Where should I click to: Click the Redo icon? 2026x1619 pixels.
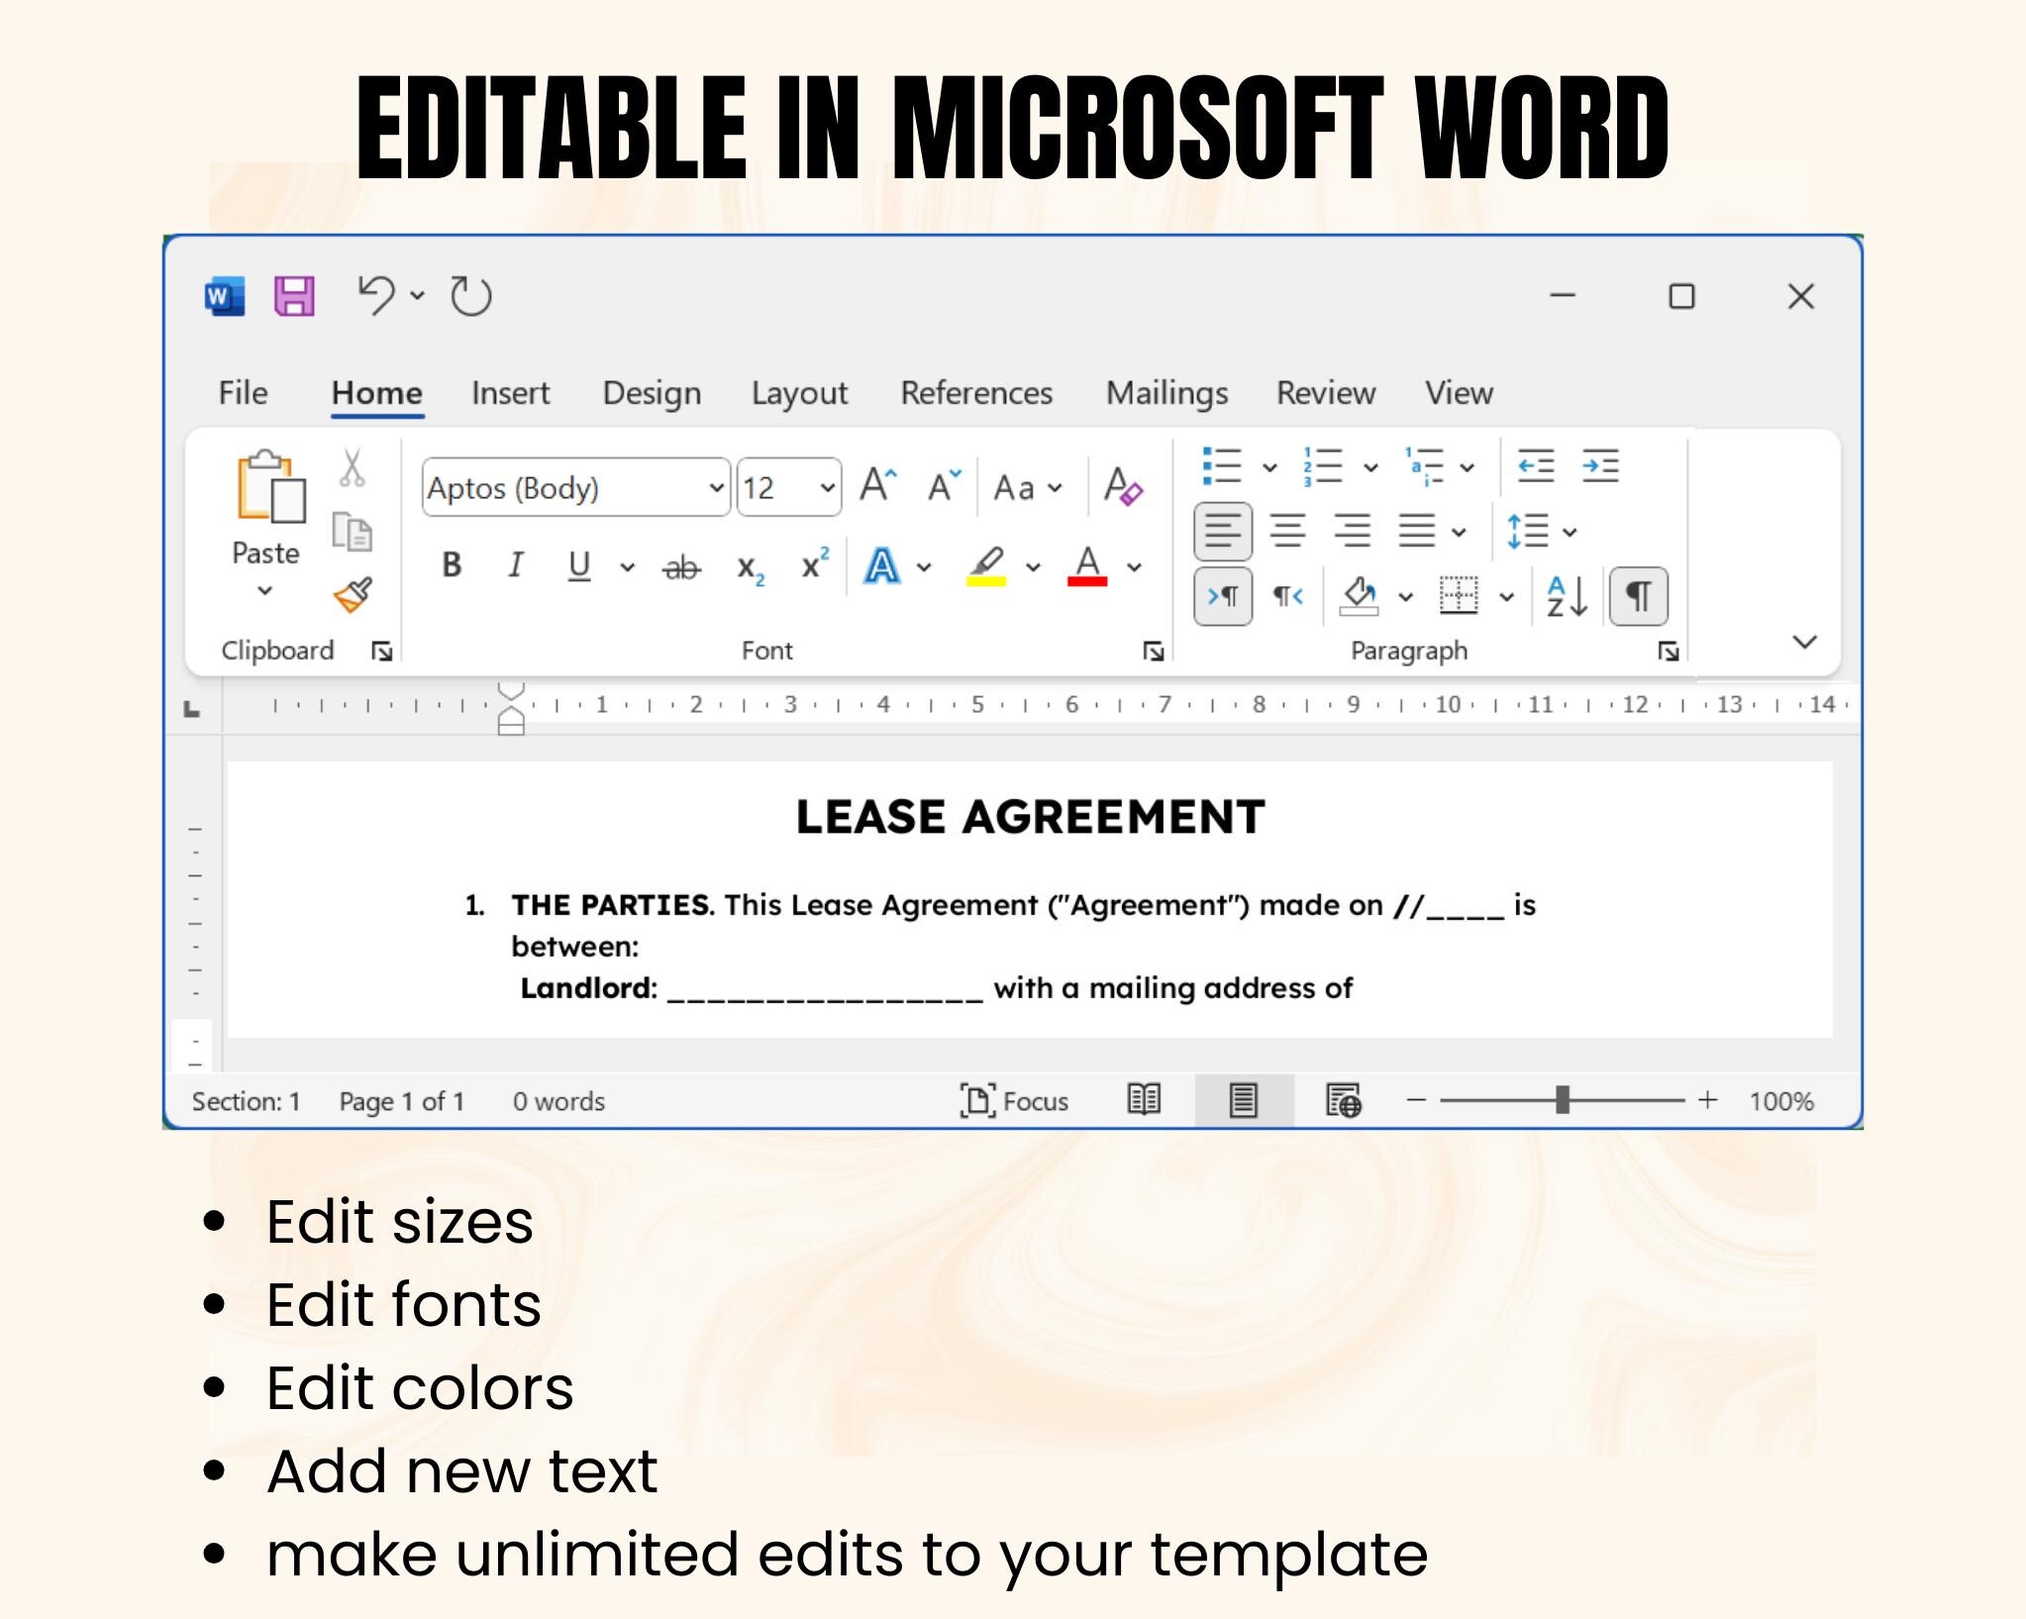(x=470, y=296)
